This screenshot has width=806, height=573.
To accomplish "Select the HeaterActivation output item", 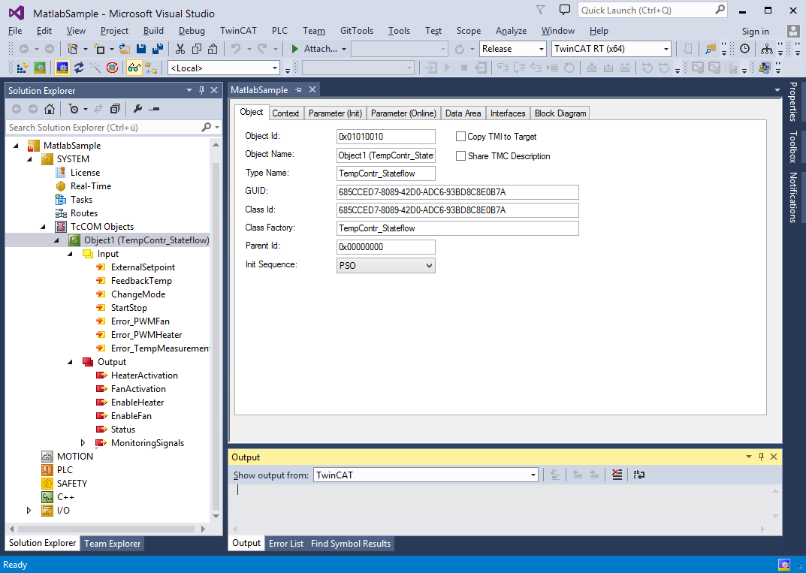I will (144, 375).
